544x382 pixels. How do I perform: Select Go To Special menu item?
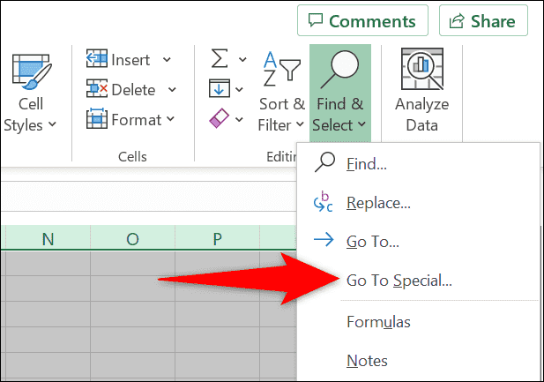[399, 281]
